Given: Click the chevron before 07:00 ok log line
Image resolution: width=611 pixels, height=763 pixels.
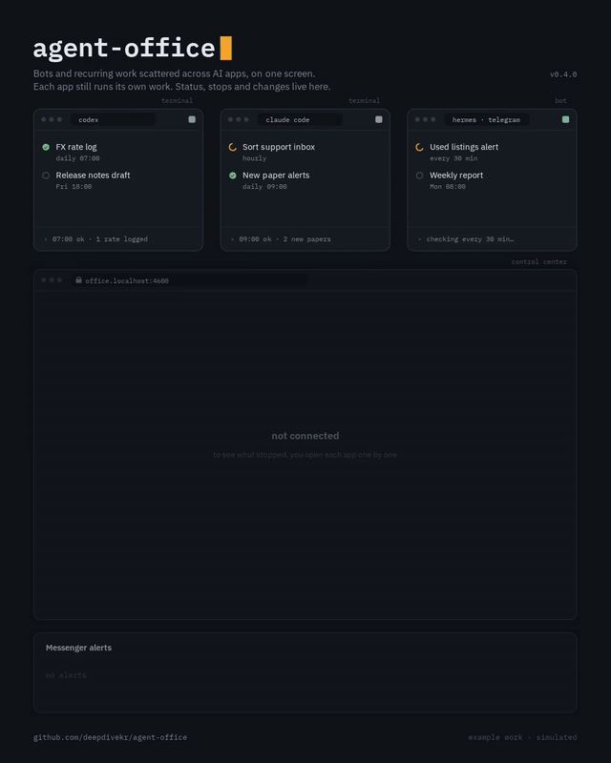Looking at the screenshot, I should (x=46, y=239).
